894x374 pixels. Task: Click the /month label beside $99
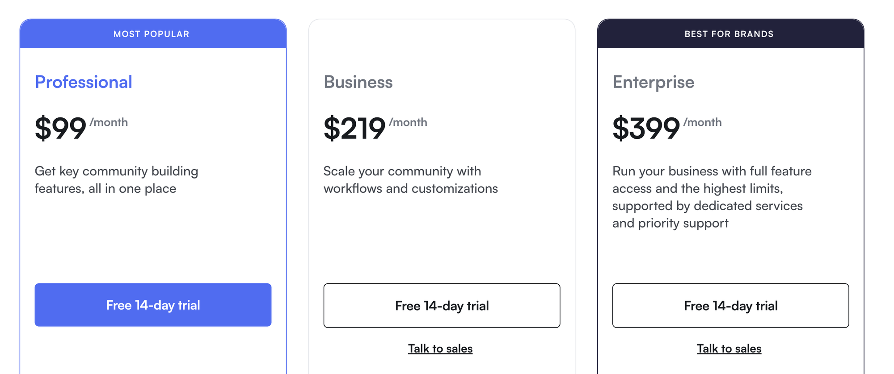point(109,122)
